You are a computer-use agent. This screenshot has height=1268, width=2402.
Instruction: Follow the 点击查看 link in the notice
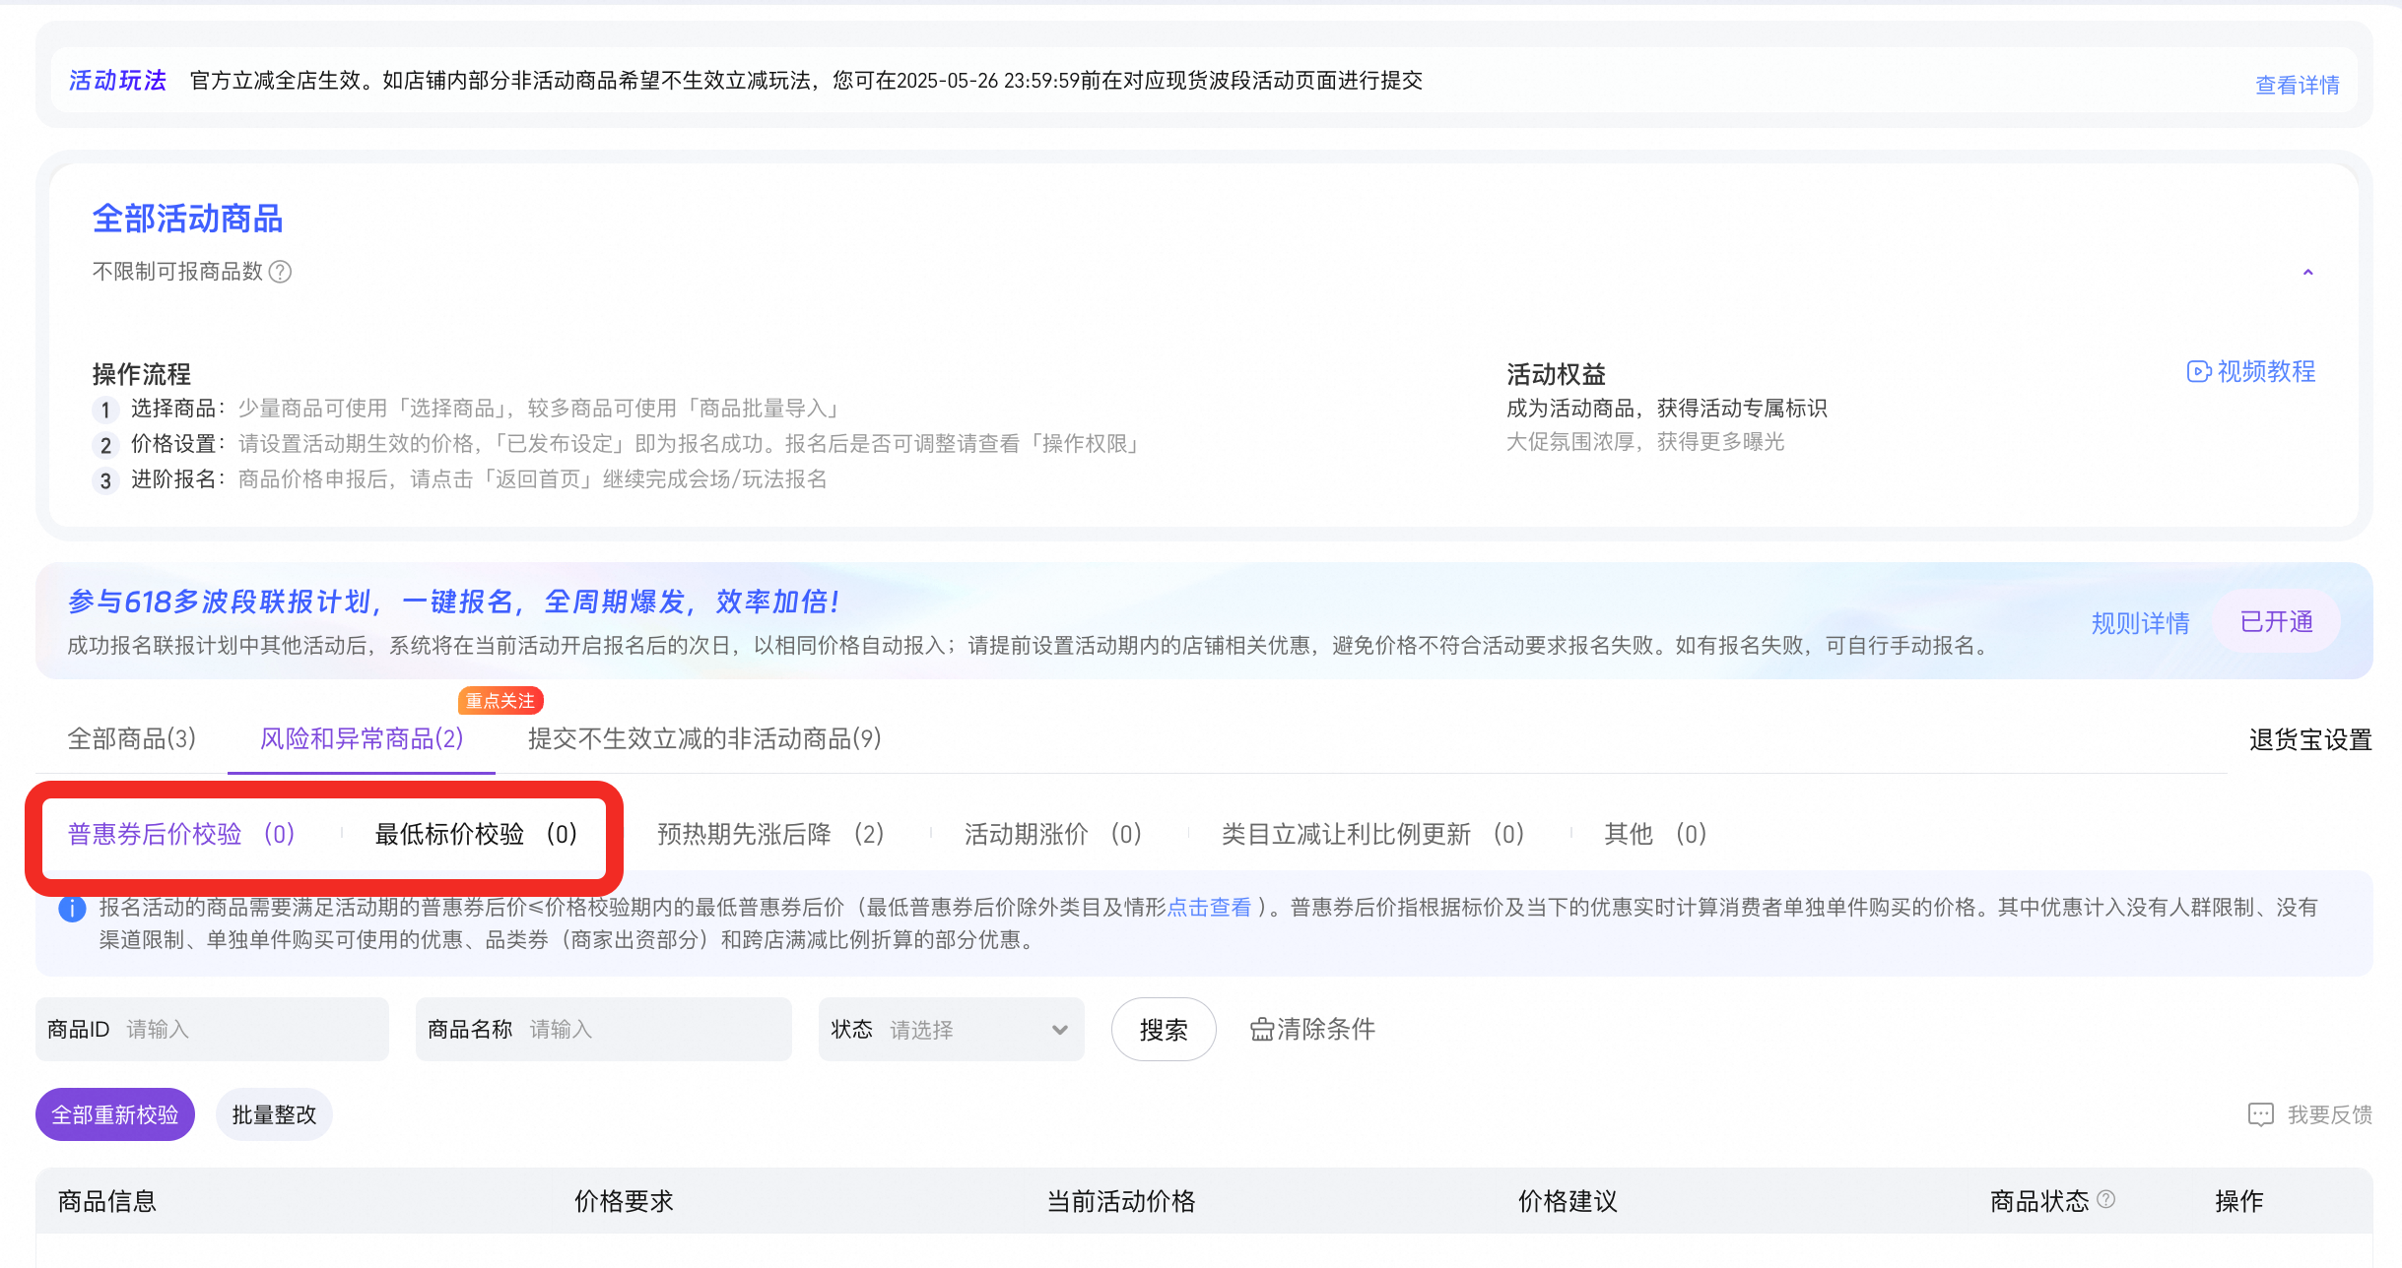point(1209,907)
